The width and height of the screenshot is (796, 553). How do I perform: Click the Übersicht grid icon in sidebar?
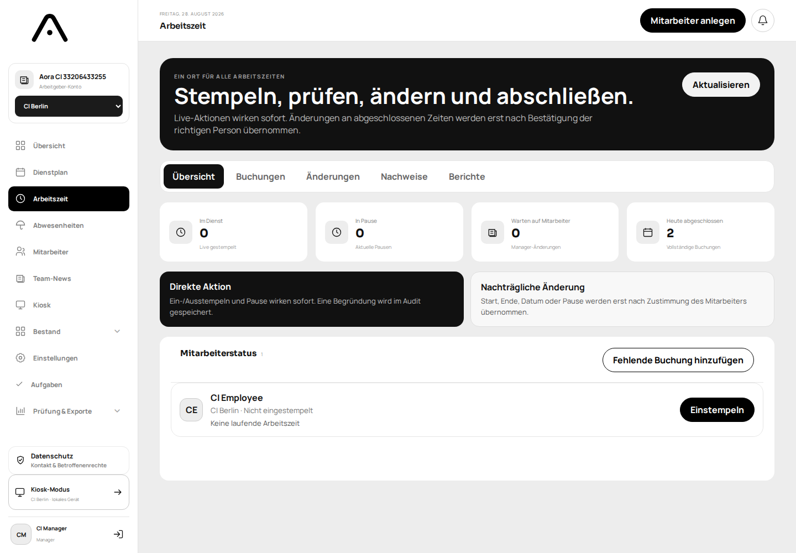[20, 145]
